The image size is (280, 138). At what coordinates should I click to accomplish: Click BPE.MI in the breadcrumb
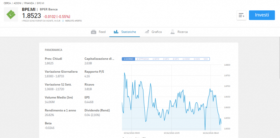[40, 3]
